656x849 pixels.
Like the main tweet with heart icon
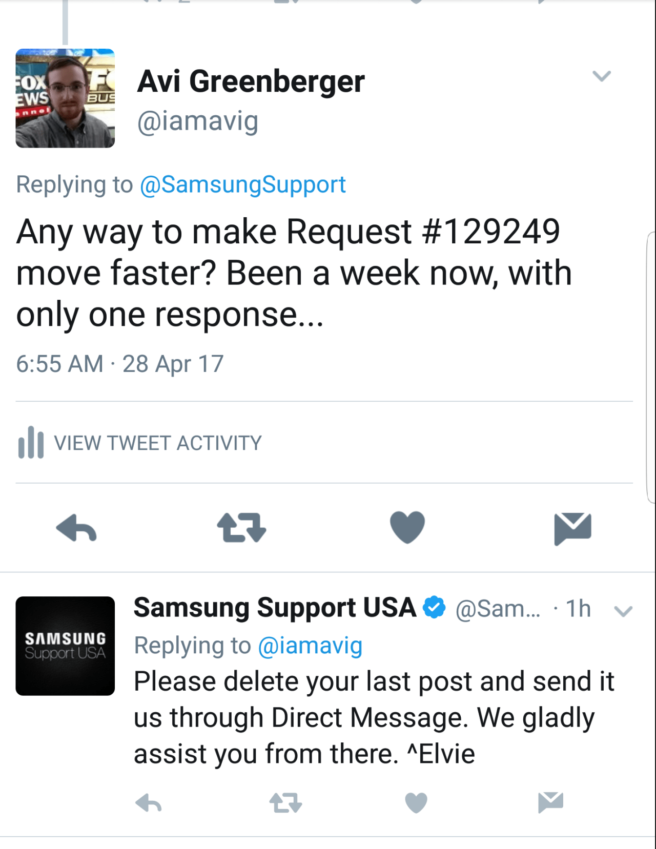(407, 527)
